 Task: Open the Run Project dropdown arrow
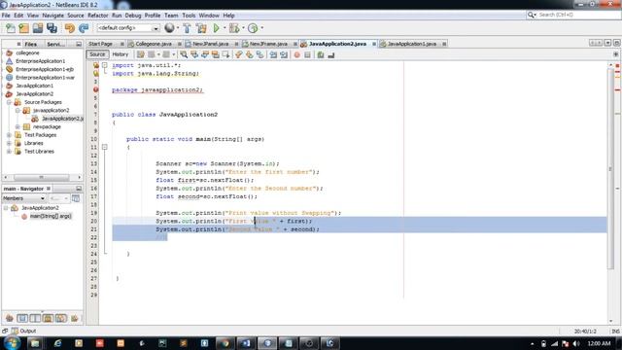pyautogui.click(x=225, y=28)
